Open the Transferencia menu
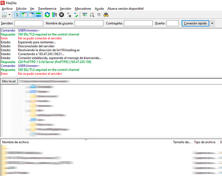 47,8
